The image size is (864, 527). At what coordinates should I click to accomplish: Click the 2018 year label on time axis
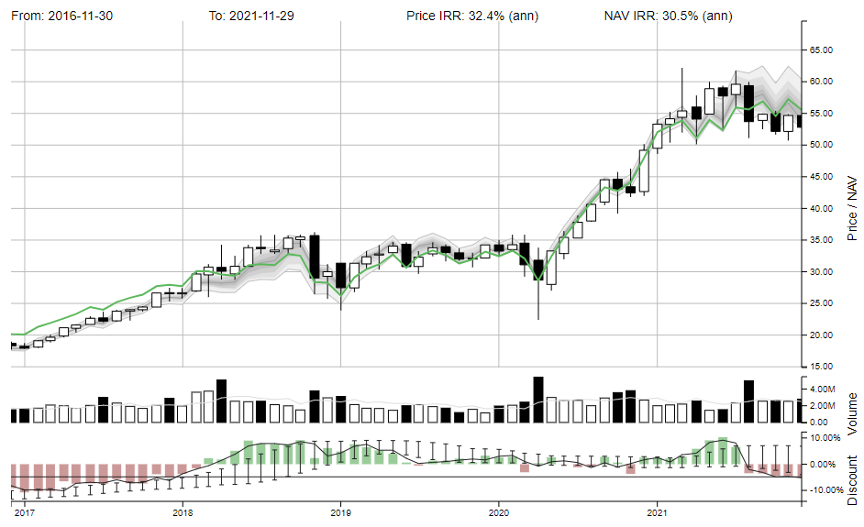pyautogui.click(x=183, y=513)
